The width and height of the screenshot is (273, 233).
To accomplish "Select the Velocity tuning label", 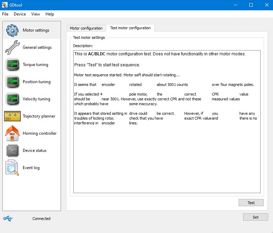I will click(x=36, y=99).
